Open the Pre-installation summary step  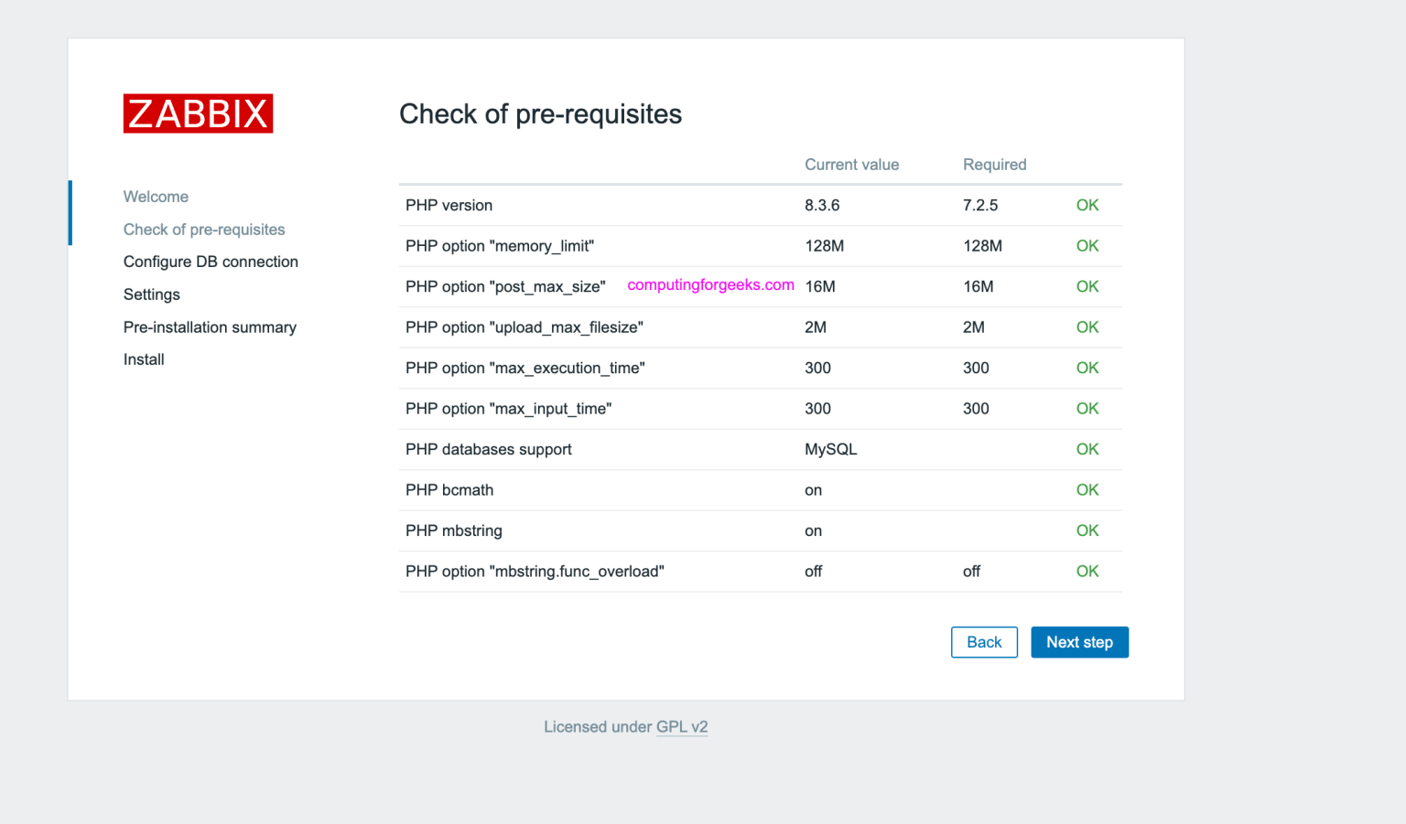click(x=210, y=326)
